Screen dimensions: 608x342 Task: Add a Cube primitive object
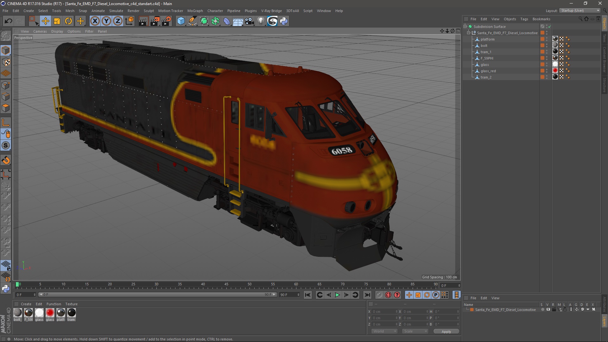(181, 21)
